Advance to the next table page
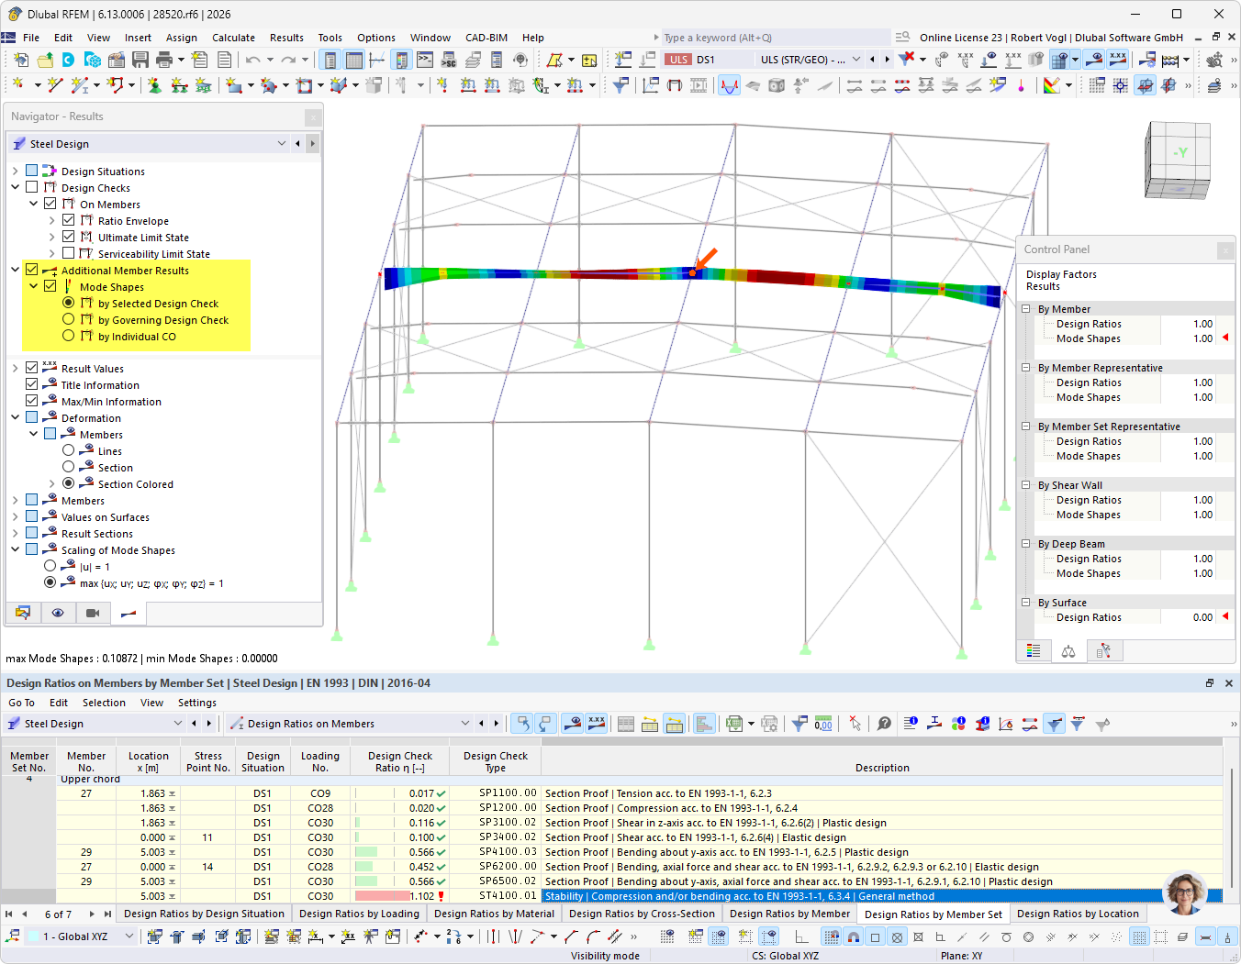This screenshot has height=964, width=1241. 92,914
